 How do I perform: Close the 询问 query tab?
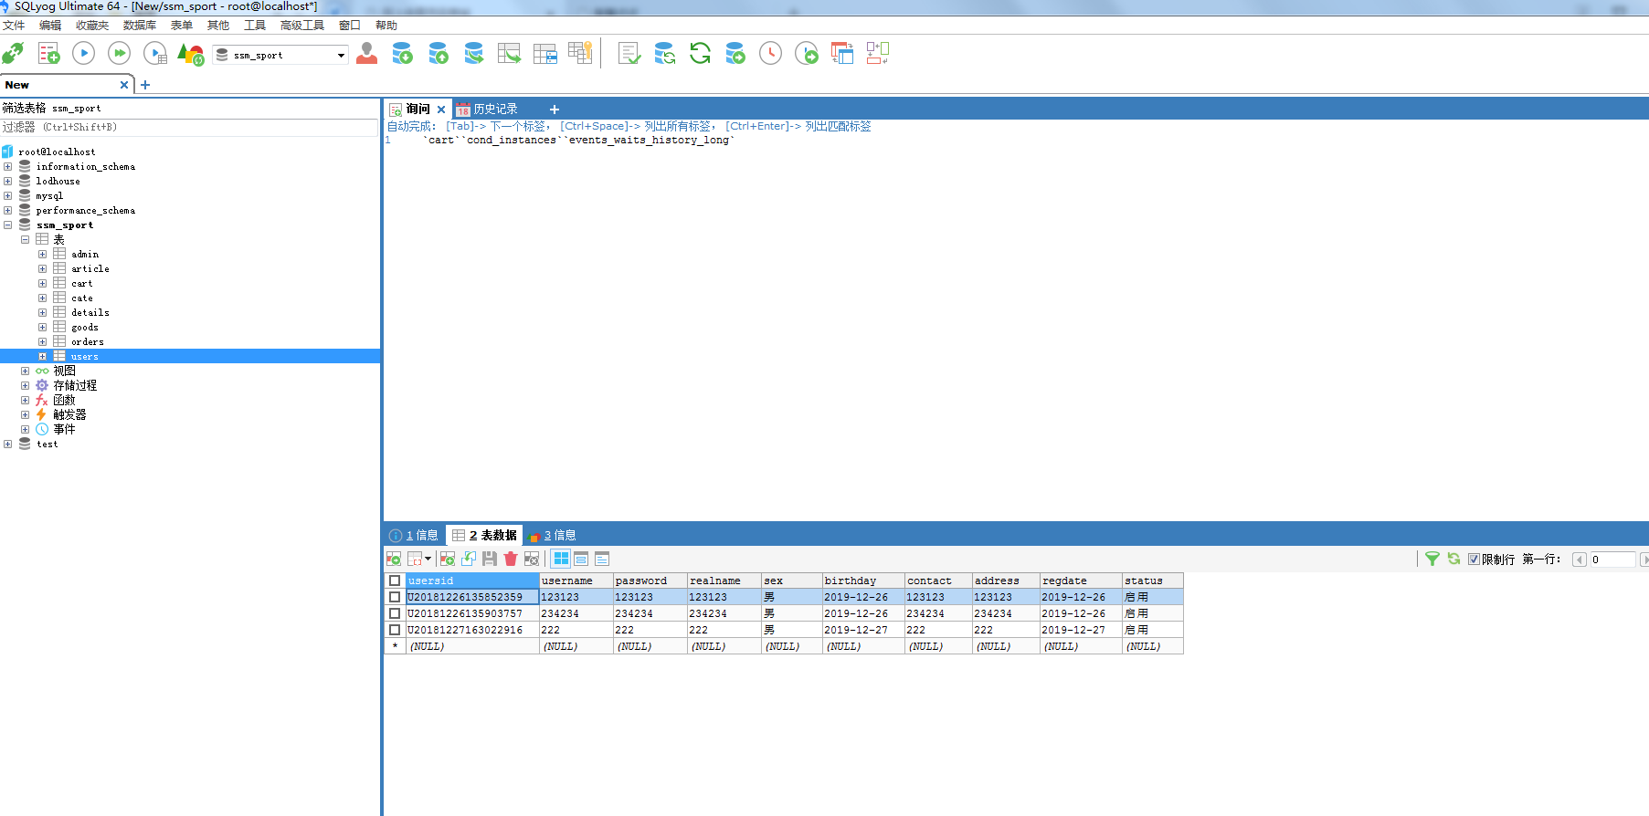pos(441,110)
